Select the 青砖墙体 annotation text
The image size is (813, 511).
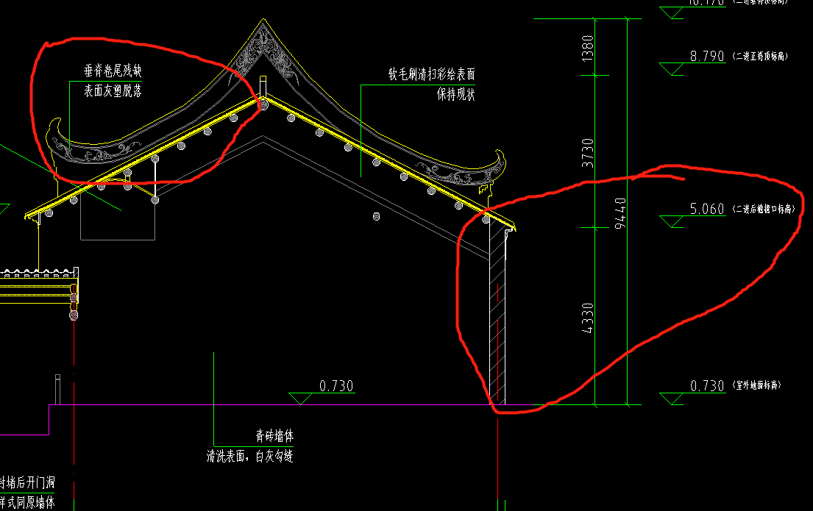click(x=274, y=436)
